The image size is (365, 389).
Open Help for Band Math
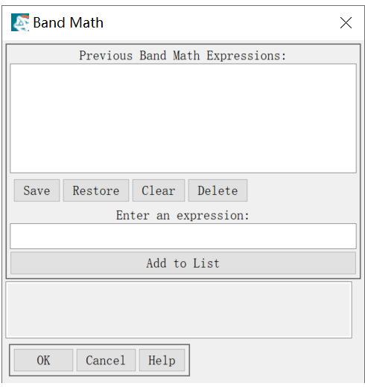click(x=162, y=360)
